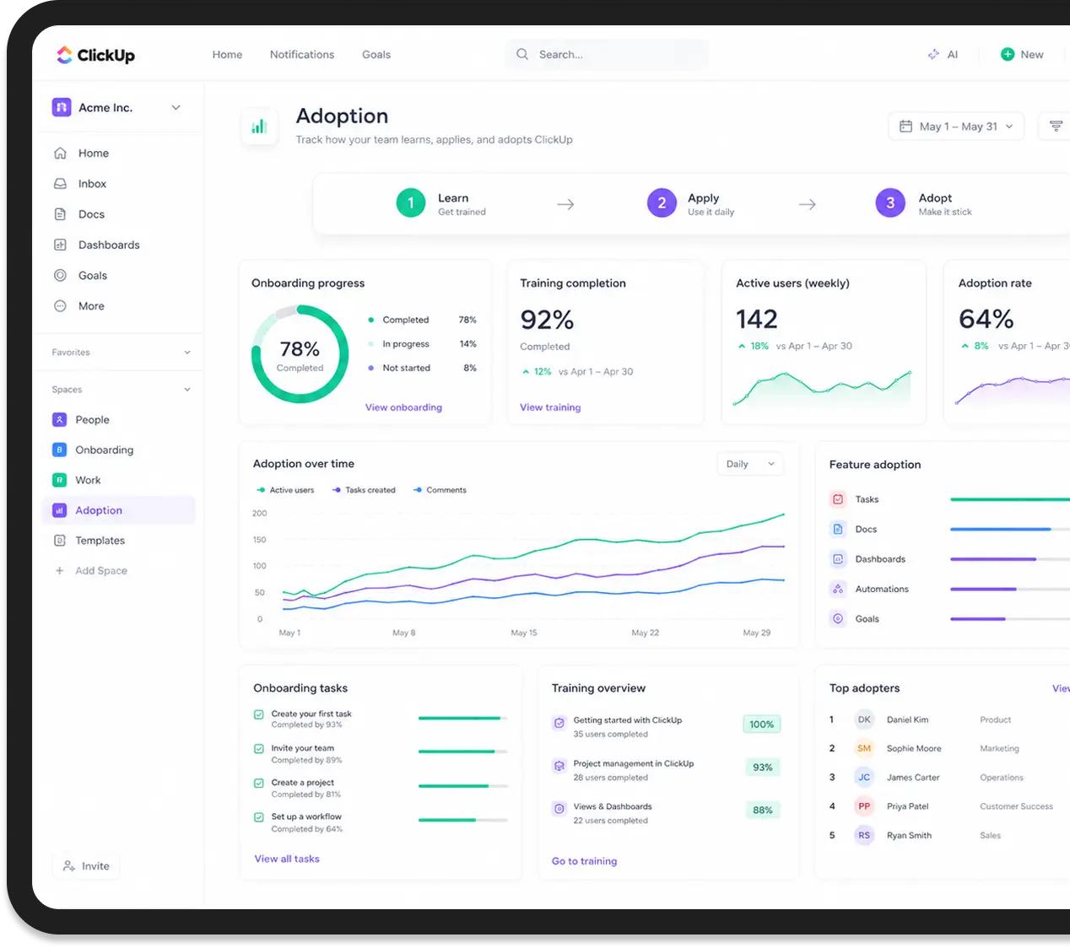
Task: Click Daniel Kim's DK avatar
Action: coord(864,719)
